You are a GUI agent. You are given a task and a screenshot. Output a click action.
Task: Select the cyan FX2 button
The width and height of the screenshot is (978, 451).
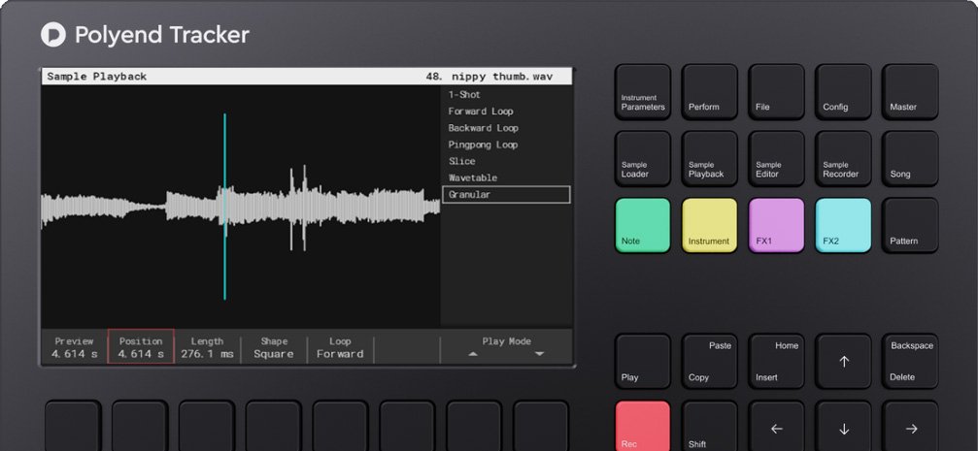(843, 225)
